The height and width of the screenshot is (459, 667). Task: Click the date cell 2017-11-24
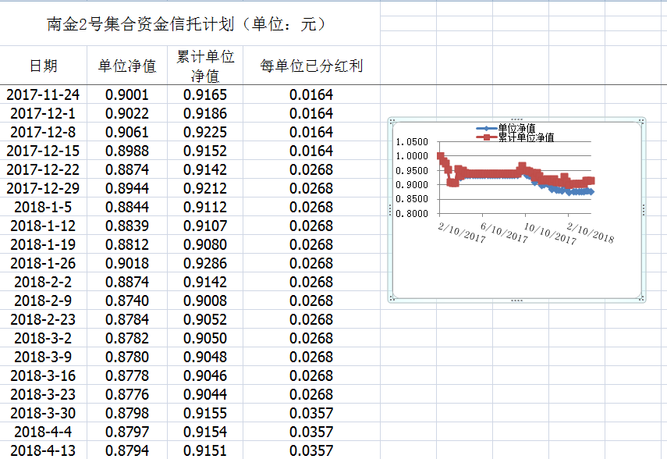click(44, 94)
